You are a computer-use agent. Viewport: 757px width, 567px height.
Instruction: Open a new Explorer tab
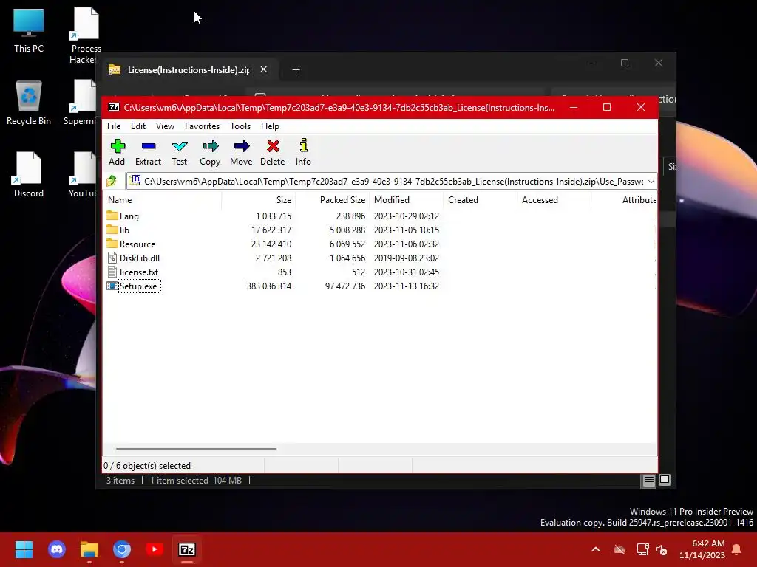[296, 70]
